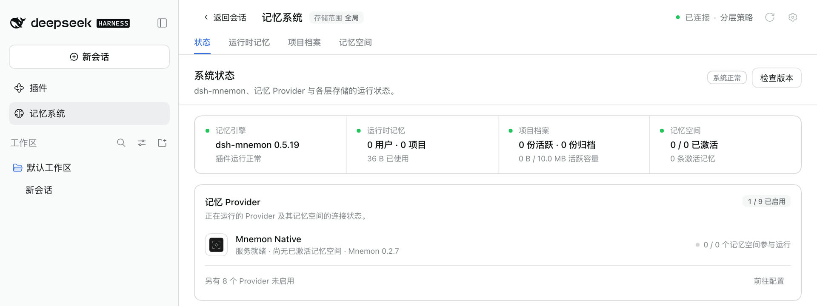Image resolution: width=817 pixels, height=306 pixels.
Task: Click 0 B / 10.0 MB 活跃容量 value
Action: pyautogui.click(x=558, y=159)
